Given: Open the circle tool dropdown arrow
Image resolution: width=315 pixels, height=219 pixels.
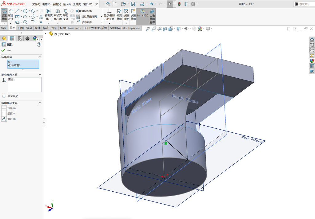Looking at the screenshot, I should tap(29, 11).
